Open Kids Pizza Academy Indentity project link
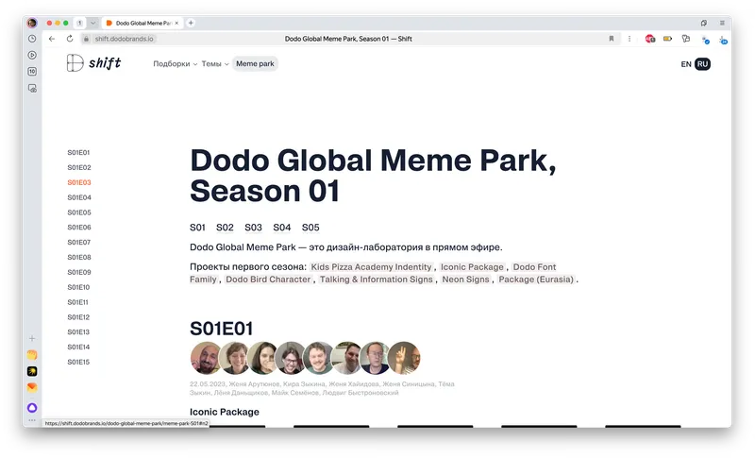Image resolution: width=755 pixels, height=458 pixels. (371, 267)
